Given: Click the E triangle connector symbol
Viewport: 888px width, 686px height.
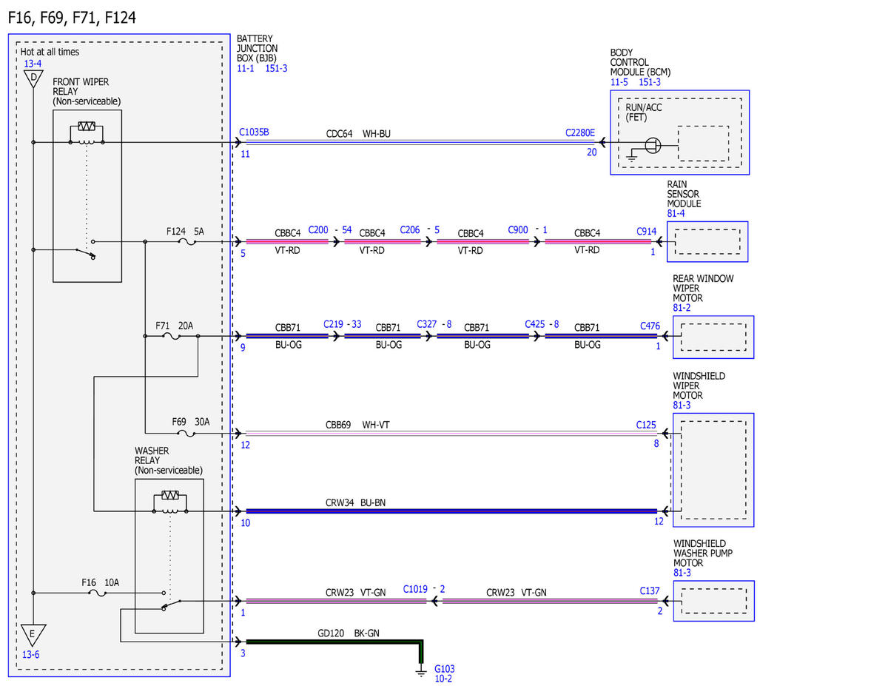Looking at the screenshot, I should 33,634.
